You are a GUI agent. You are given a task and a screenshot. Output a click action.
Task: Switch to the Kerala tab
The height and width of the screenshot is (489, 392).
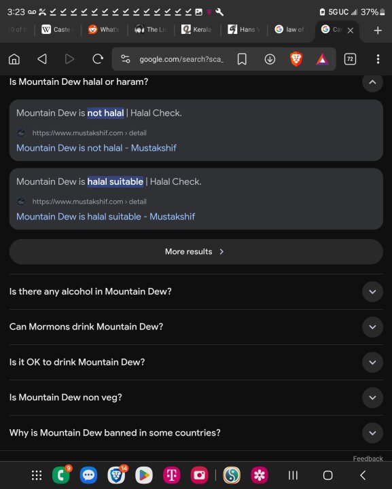[x=197, y=30]
